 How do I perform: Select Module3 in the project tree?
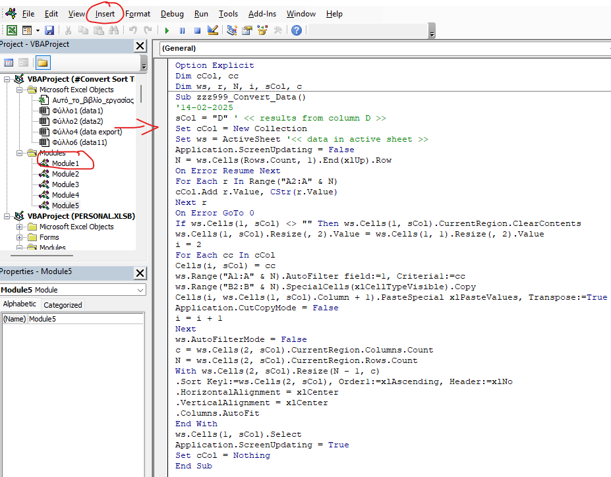[x=65, y=184]
